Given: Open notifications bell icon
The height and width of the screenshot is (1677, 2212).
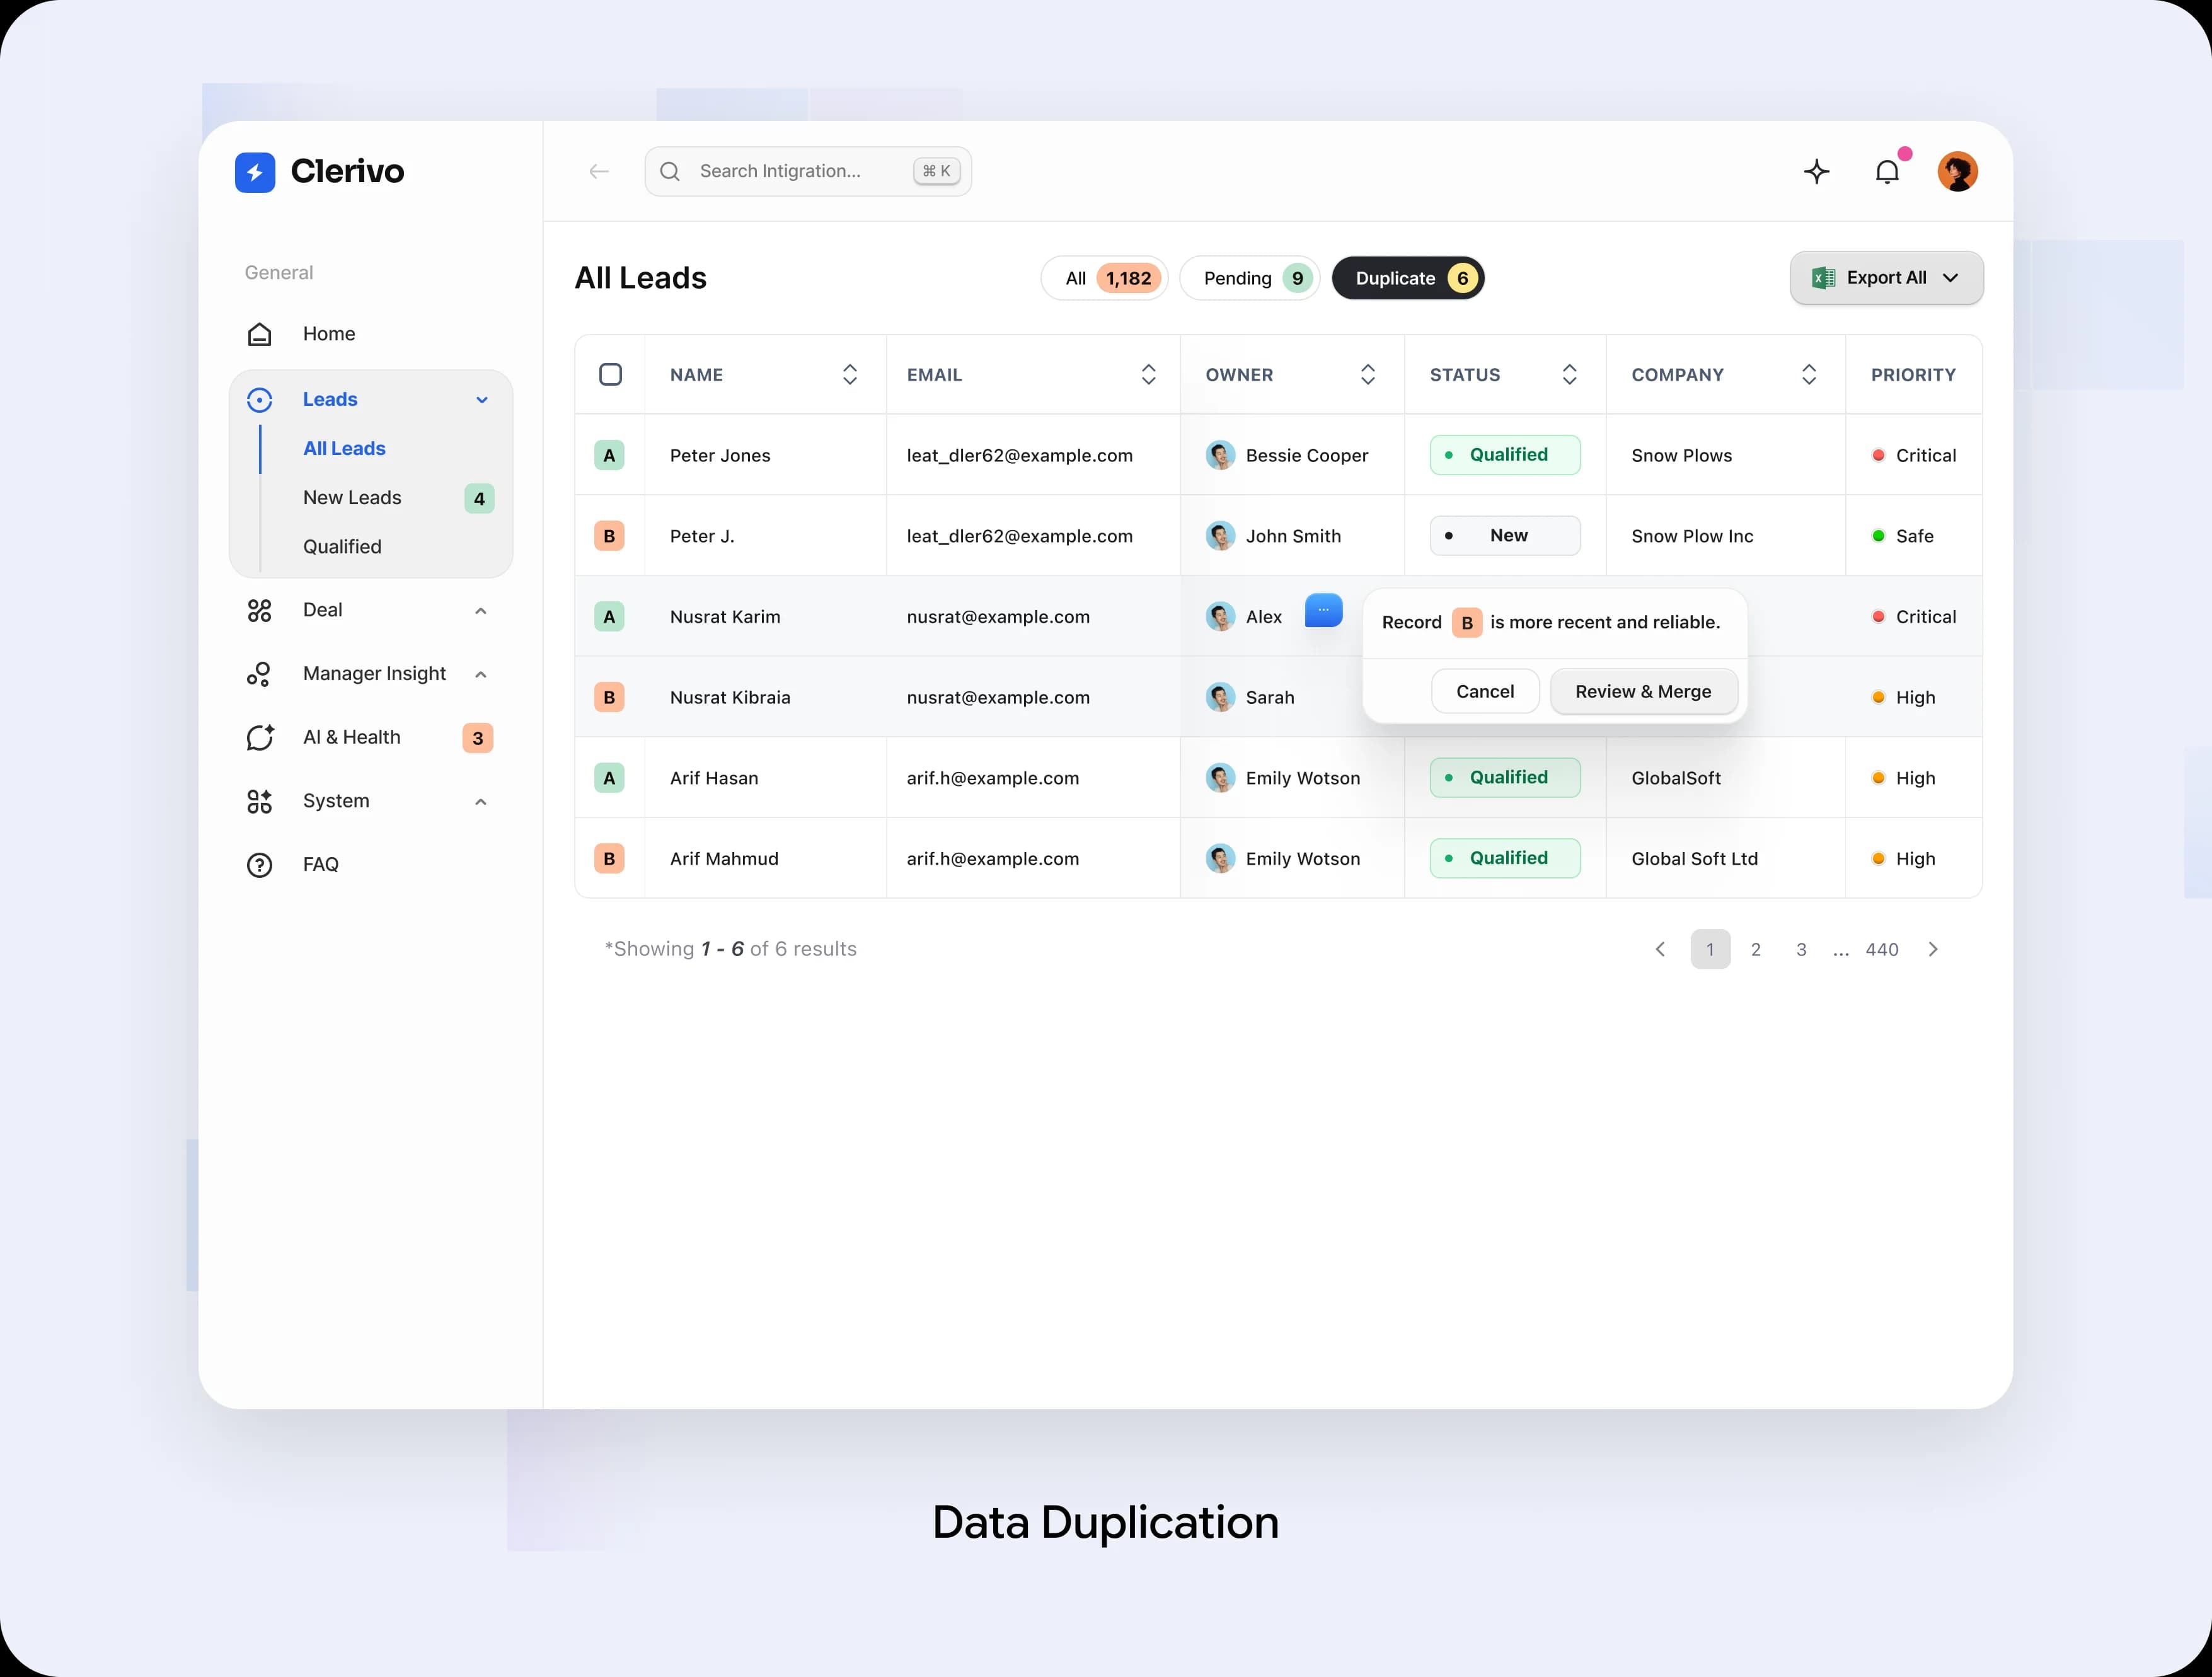Looking at the screenshot, I should (x=1887, y=172).
